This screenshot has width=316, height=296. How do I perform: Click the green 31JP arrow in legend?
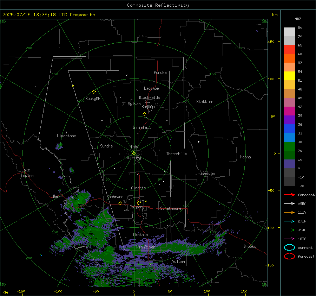click(289, 230)
